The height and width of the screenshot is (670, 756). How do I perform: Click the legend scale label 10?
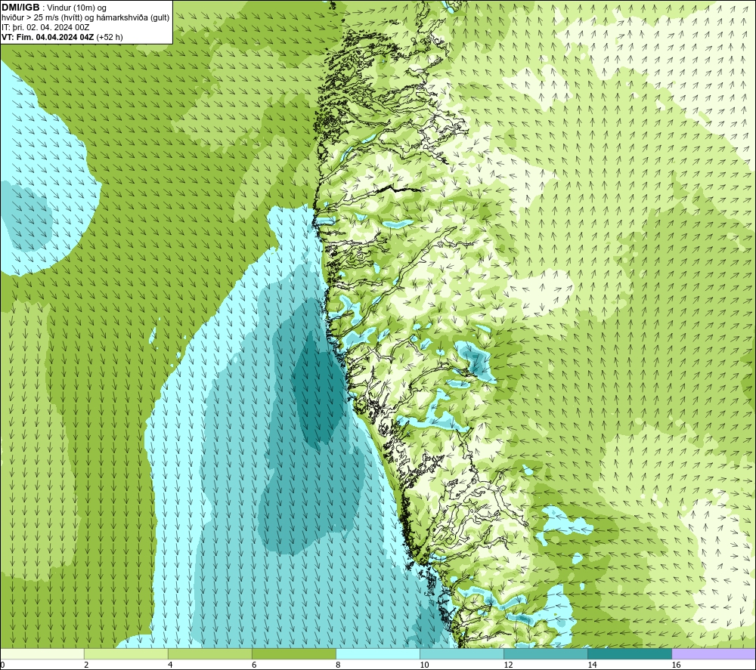(424, 665)
